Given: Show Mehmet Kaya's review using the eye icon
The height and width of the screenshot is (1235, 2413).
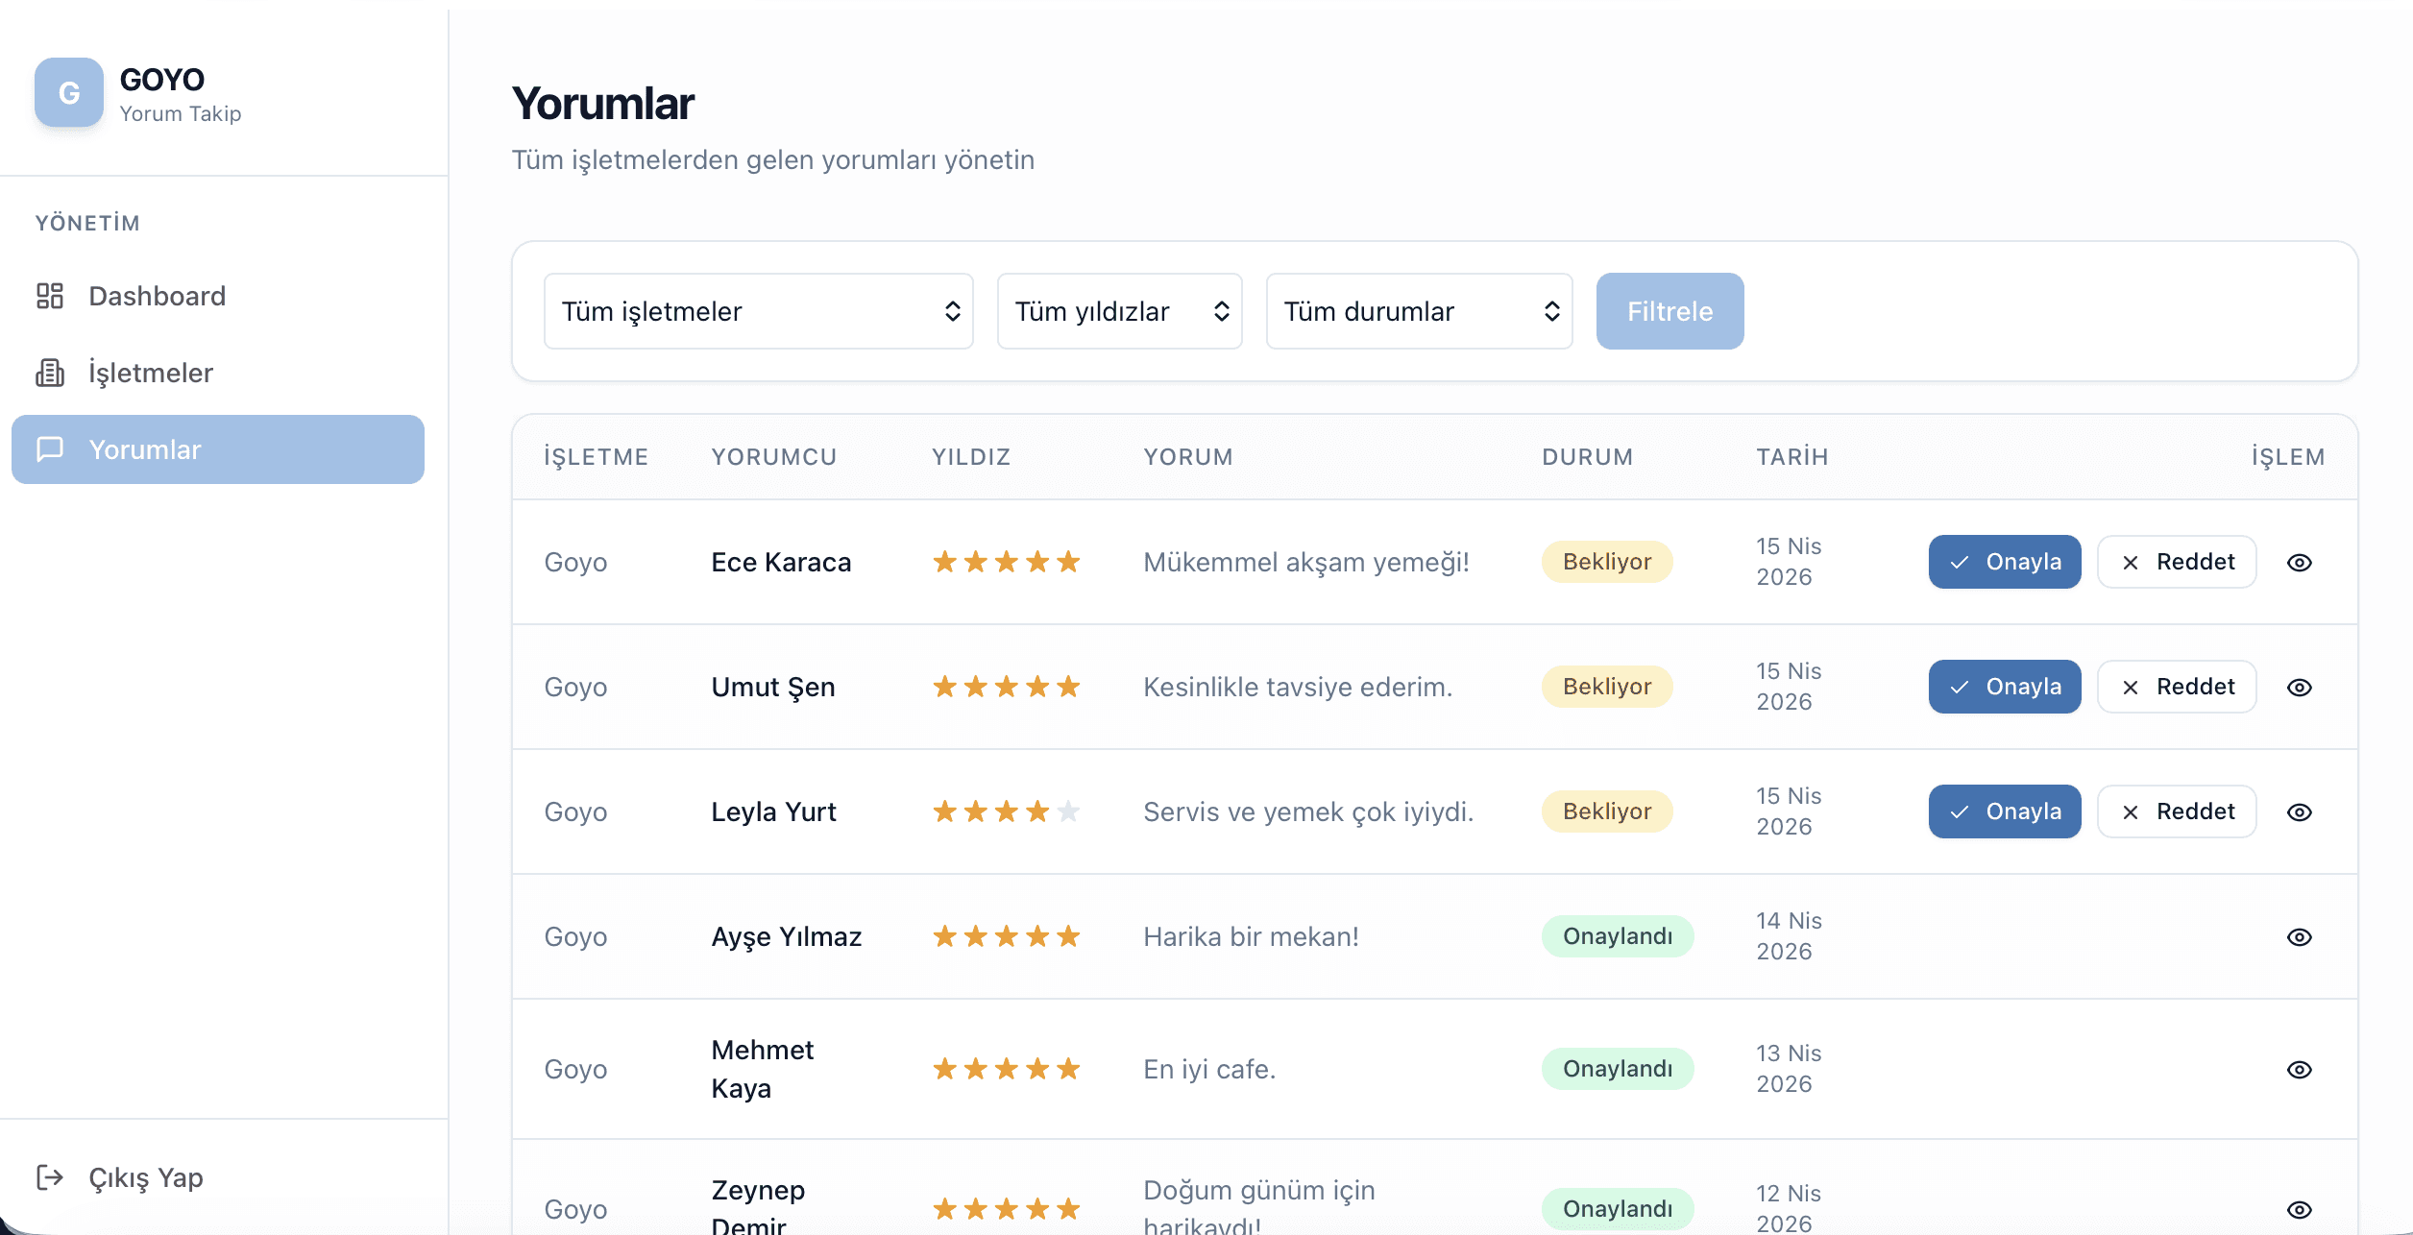Looking at the screenshot, I should coord(2300,1068).
